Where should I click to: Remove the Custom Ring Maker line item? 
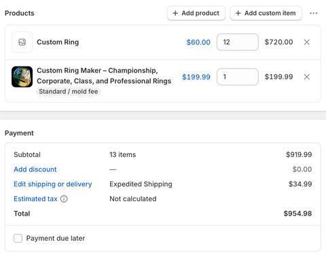coord(307,77)
